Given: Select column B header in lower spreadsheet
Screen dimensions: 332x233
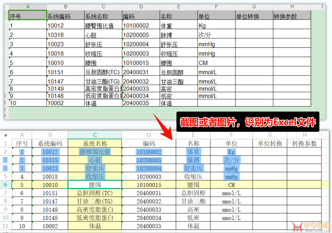Looking at the screenshot, I should pyautogui.click(x=50, y=135).
